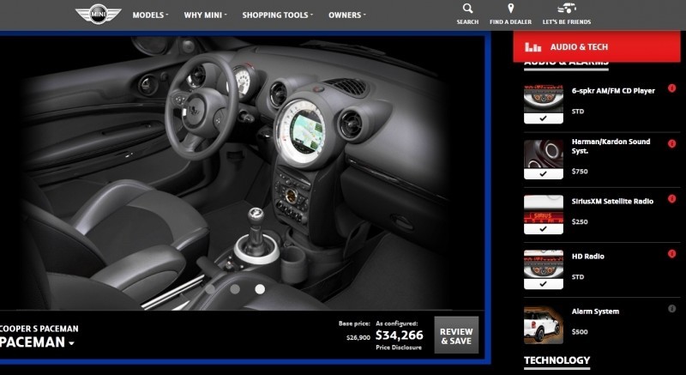The height and width of the screenshot is (375, 686).
Task: Select the second image carousel dot
Action: click(x=235, y=289)
